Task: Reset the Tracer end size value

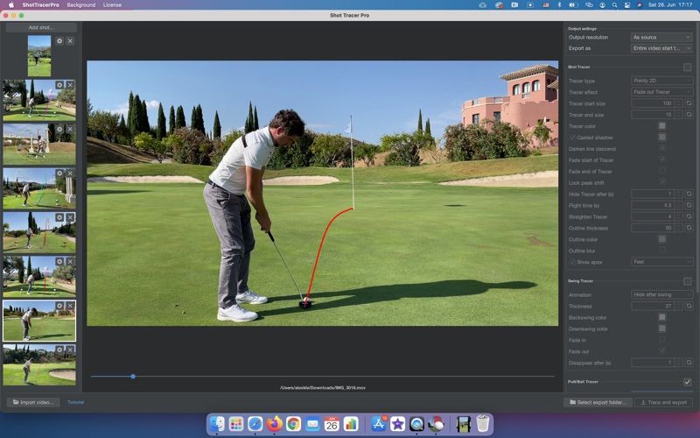Action: [689, 115]
